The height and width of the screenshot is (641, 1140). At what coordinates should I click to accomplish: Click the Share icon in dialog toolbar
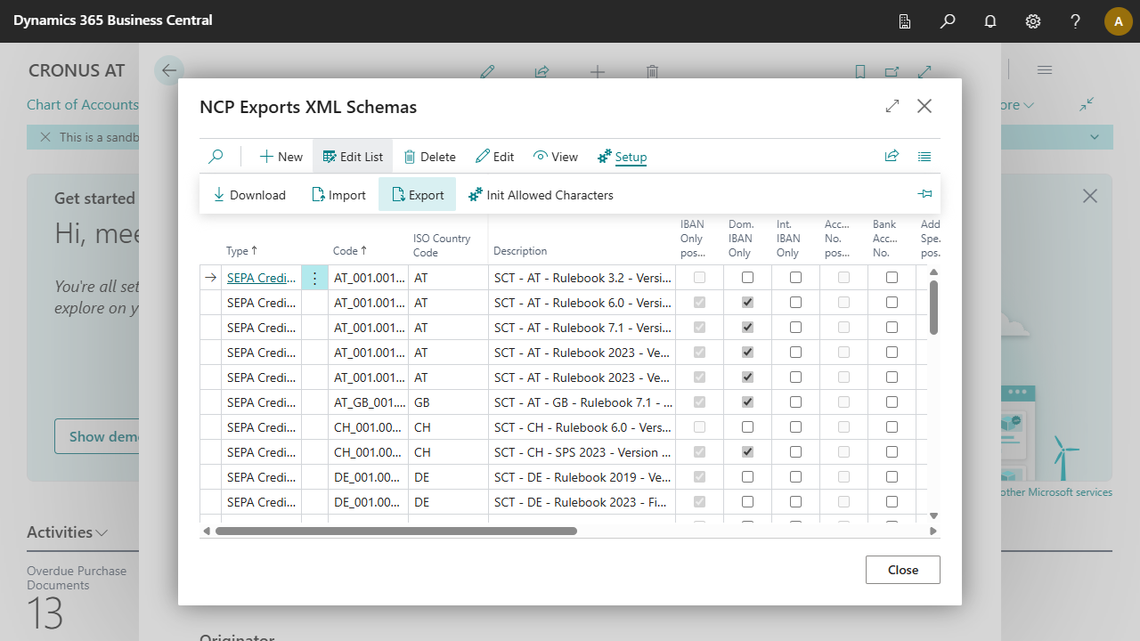[x=892, y=157]
